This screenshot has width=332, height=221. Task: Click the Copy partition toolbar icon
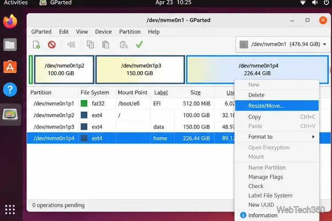(x=90, y=44)
